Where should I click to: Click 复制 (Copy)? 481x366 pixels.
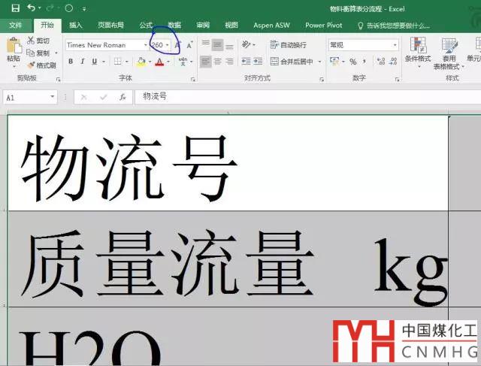pyautogui.click(x=38, y=53)
